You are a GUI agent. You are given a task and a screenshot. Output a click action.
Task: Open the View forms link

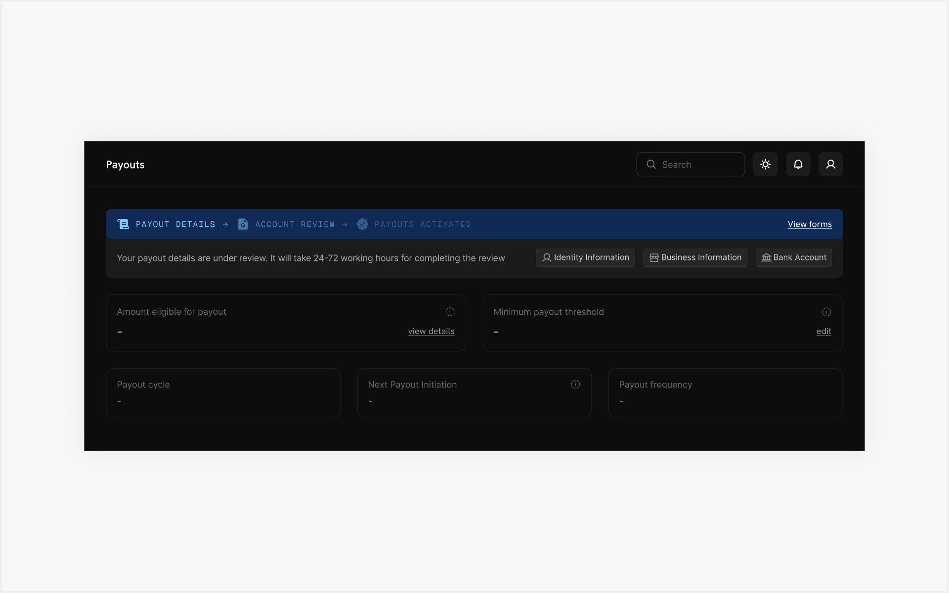[x=809, y=224]
